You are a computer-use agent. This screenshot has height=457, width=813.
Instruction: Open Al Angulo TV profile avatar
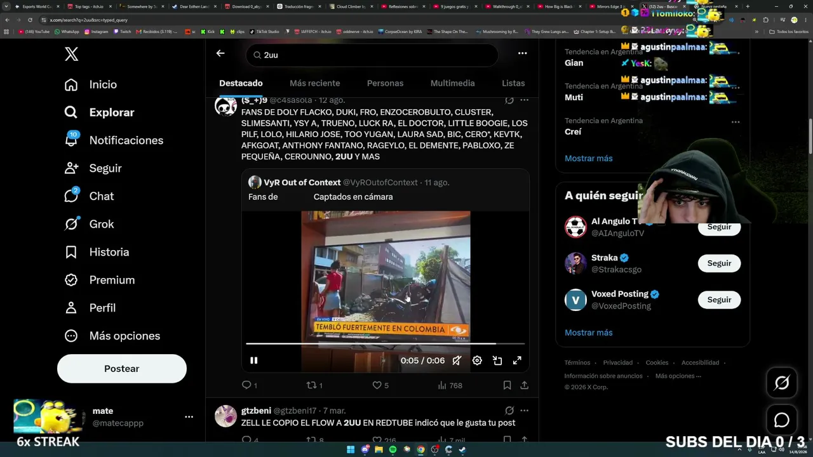[x=575, y=227]
